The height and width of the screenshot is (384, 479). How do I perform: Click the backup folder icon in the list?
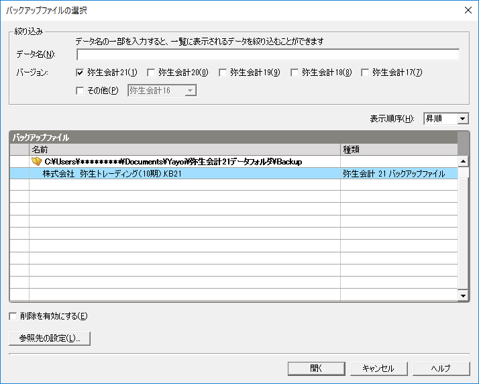coord(36,161)
